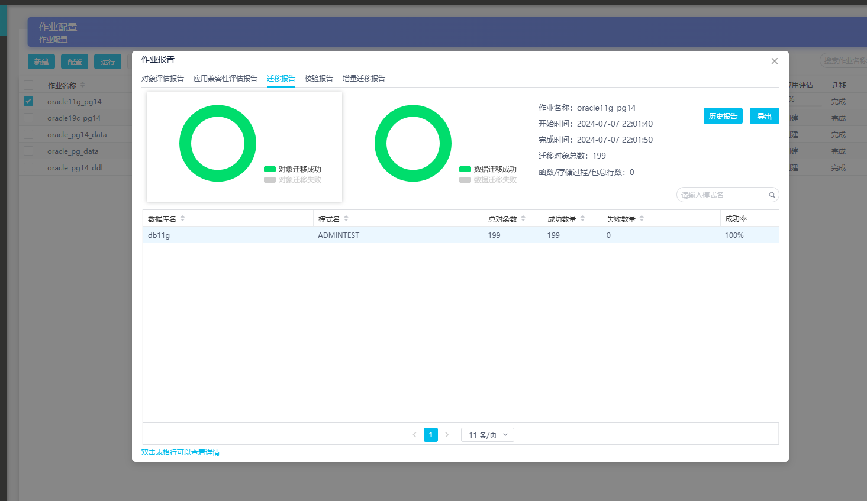Toggle select-all checkbox in job list header
The height and width of the screenshot is (501, 867).
click(x=28, y=85)
